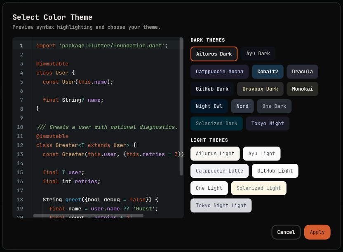Image resolution: width=343 pixels, height=252 pixels.
Task: Pick the Nord theme chip
Action: coord(242,106)
